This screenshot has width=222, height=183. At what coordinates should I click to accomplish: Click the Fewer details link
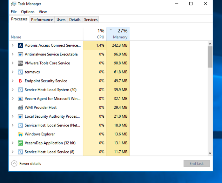coord(30,164)
